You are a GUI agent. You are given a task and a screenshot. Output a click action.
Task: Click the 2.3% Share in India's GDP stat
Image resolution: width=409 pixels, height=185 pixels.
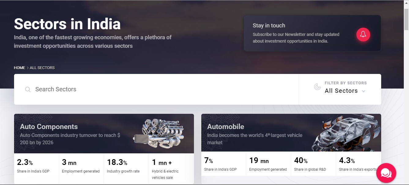point(36,166)
